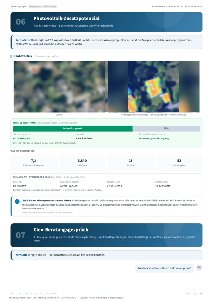Click the heading 'Cleo-Beratungsgespräch'
Viewport: 213px width, 301px height.
pyautogui.click(x=61, y=230)
